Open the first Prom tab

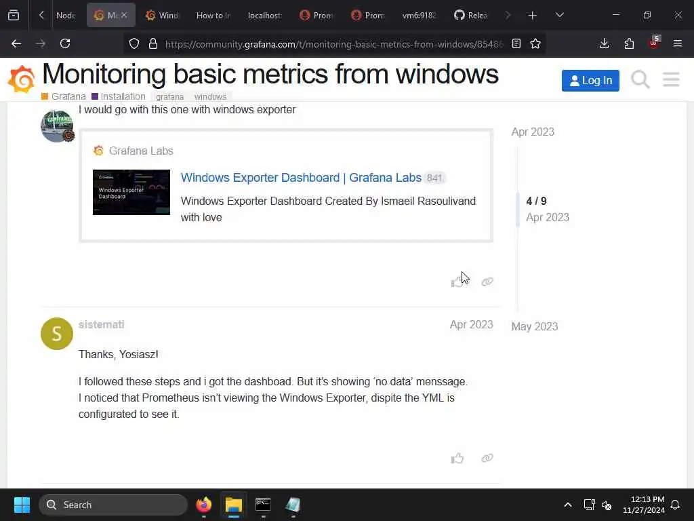316,15
